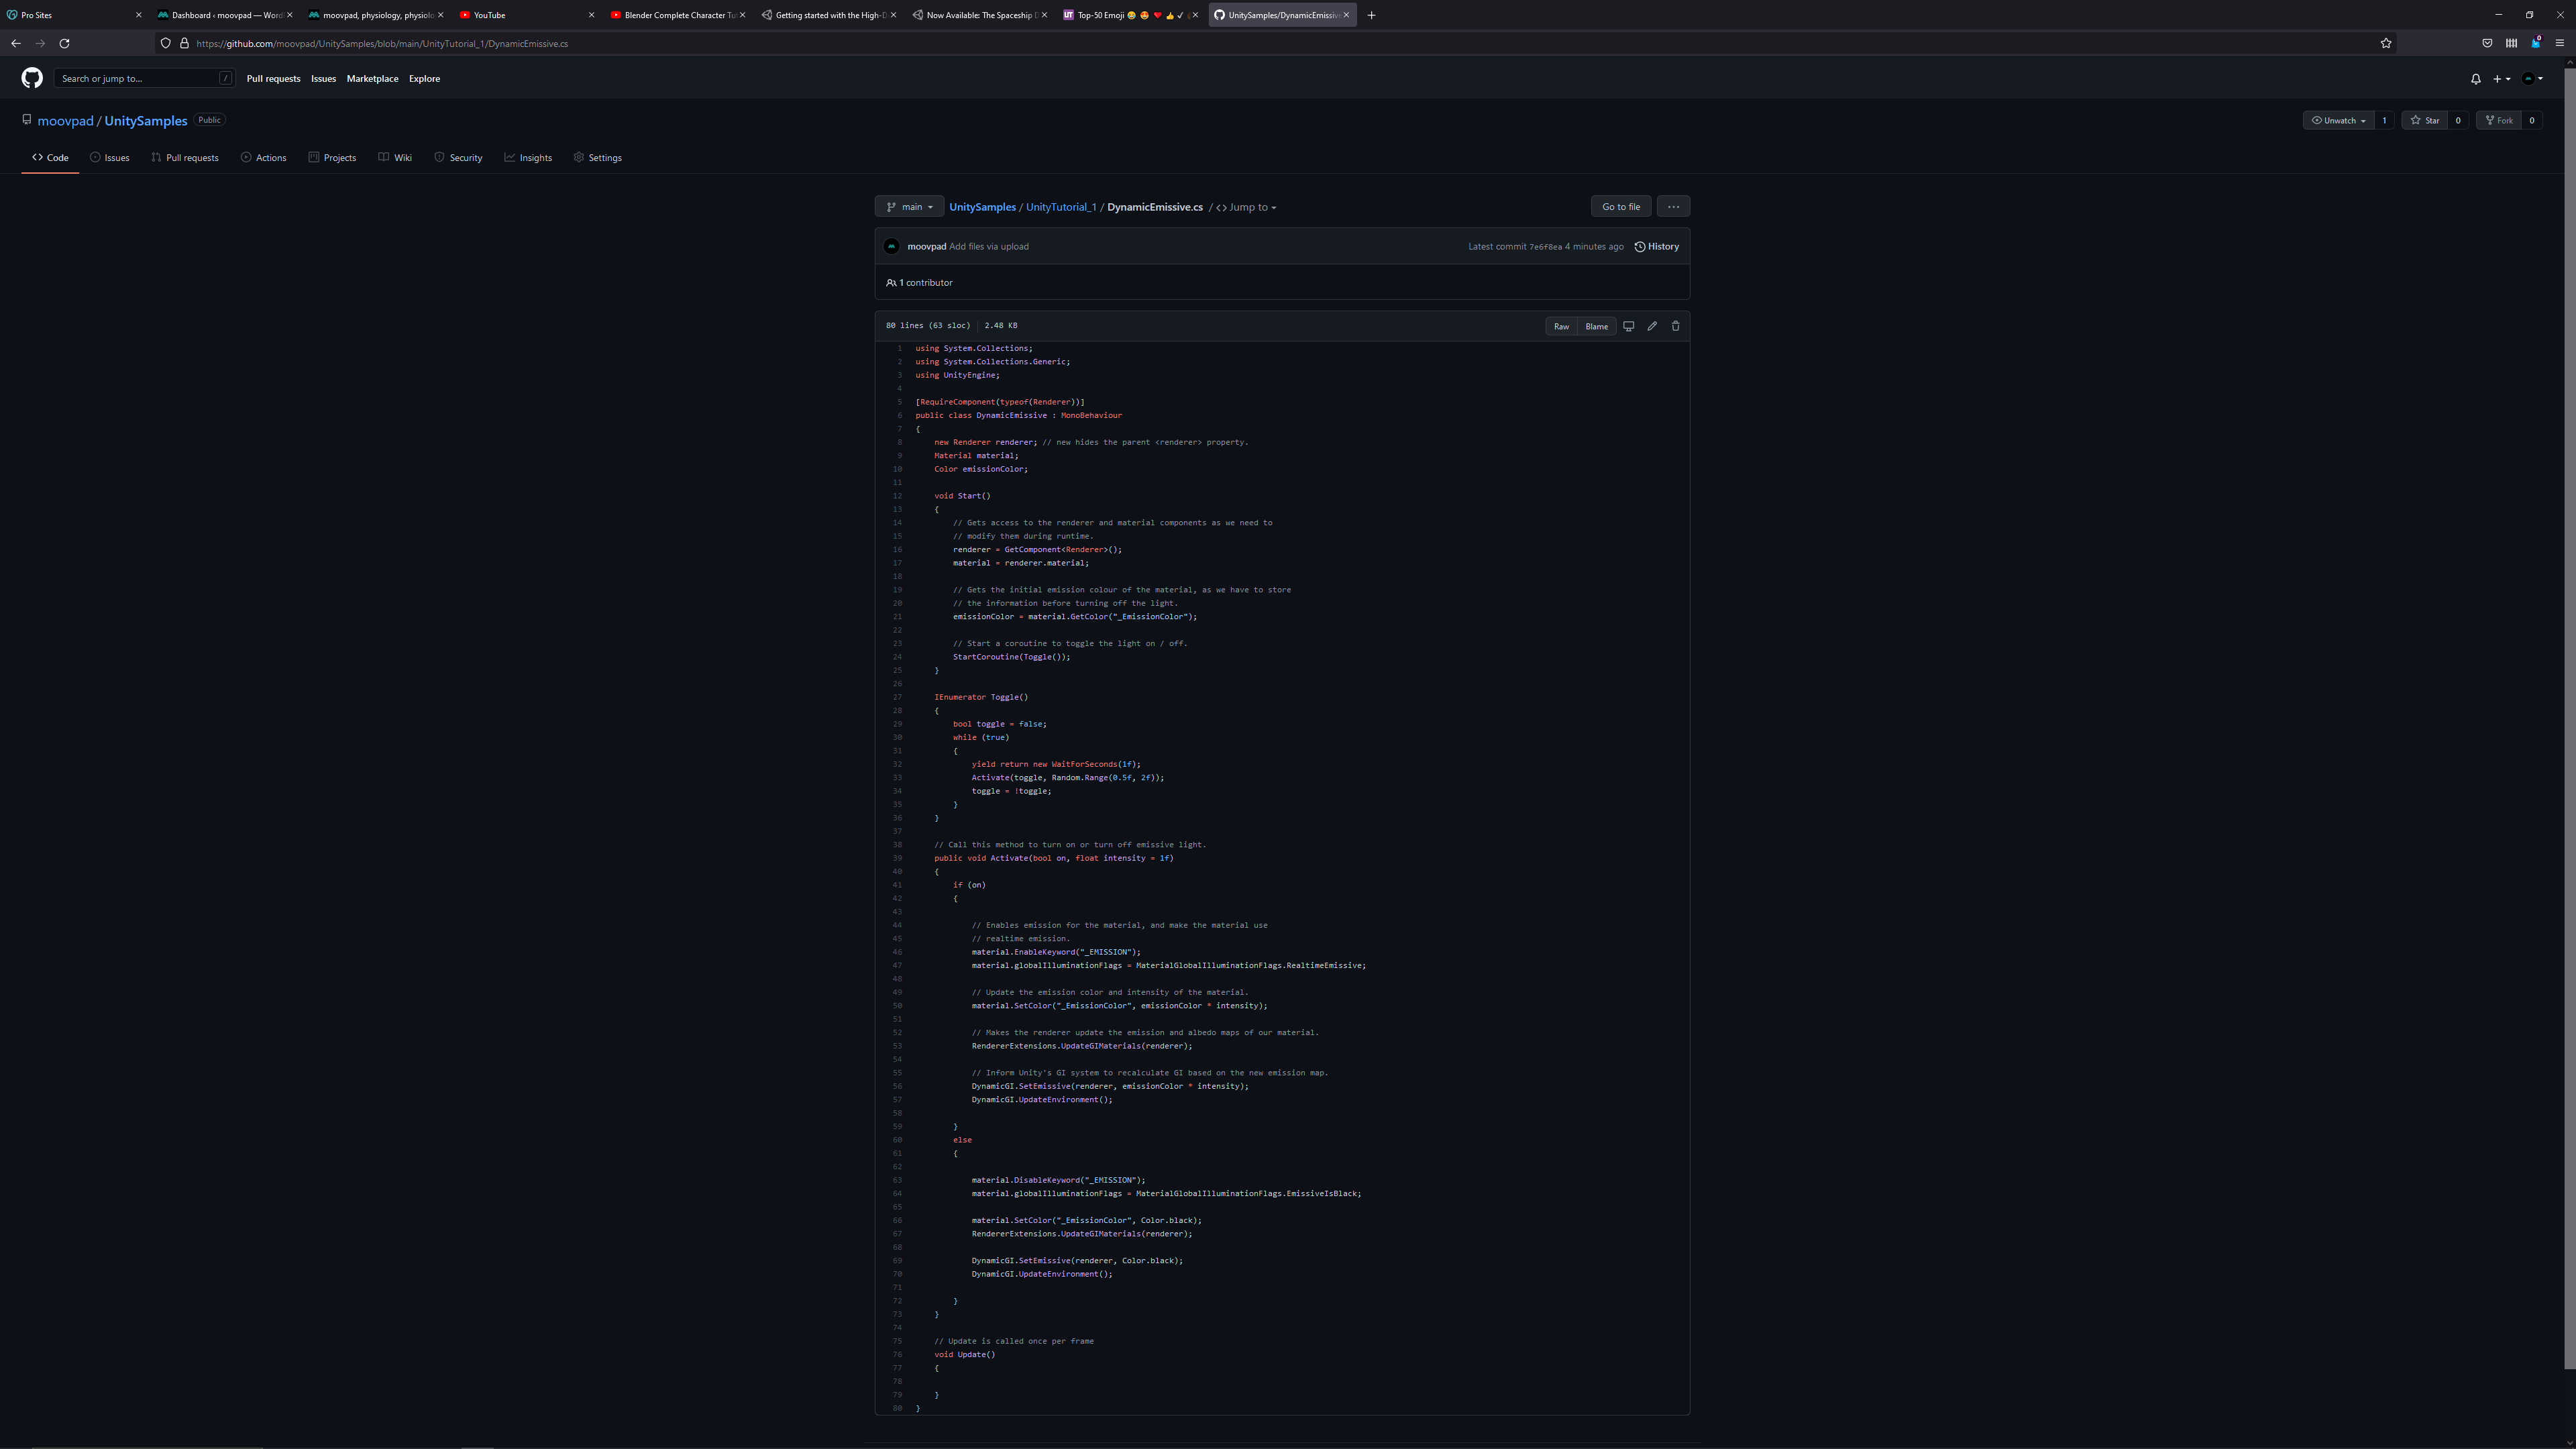Click the star count 0
2576x1449 pixels.
2458,120
